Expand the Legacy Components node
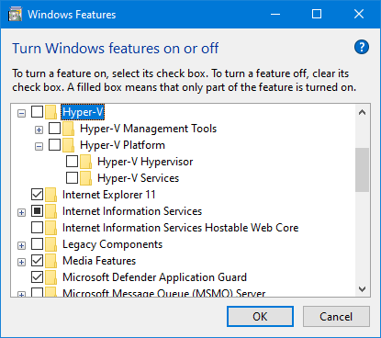This screenshot has height=338, width=381. (21, 246)
